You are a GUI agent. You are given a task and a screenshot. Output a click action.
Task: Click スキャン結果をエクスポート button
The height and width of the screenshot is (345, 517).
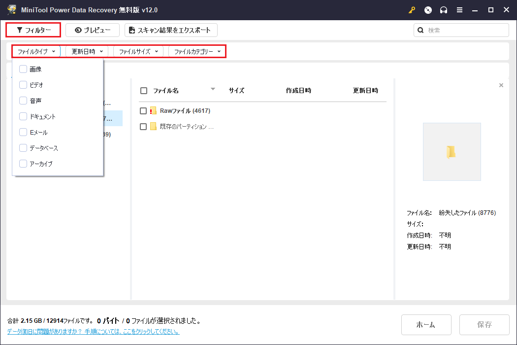point(170,30)
